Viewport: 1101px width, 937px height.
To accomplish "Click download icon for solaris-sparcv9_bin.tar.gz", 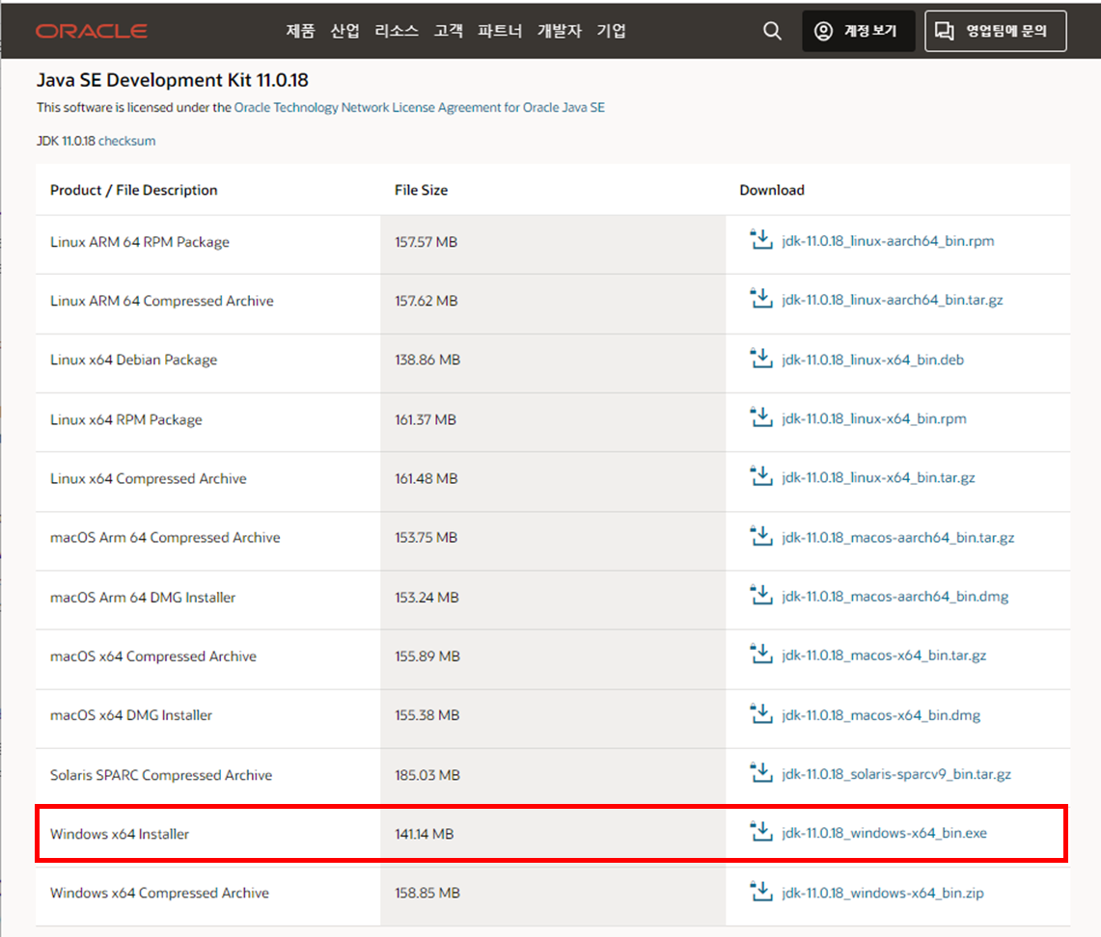I will tap(761, 773).
